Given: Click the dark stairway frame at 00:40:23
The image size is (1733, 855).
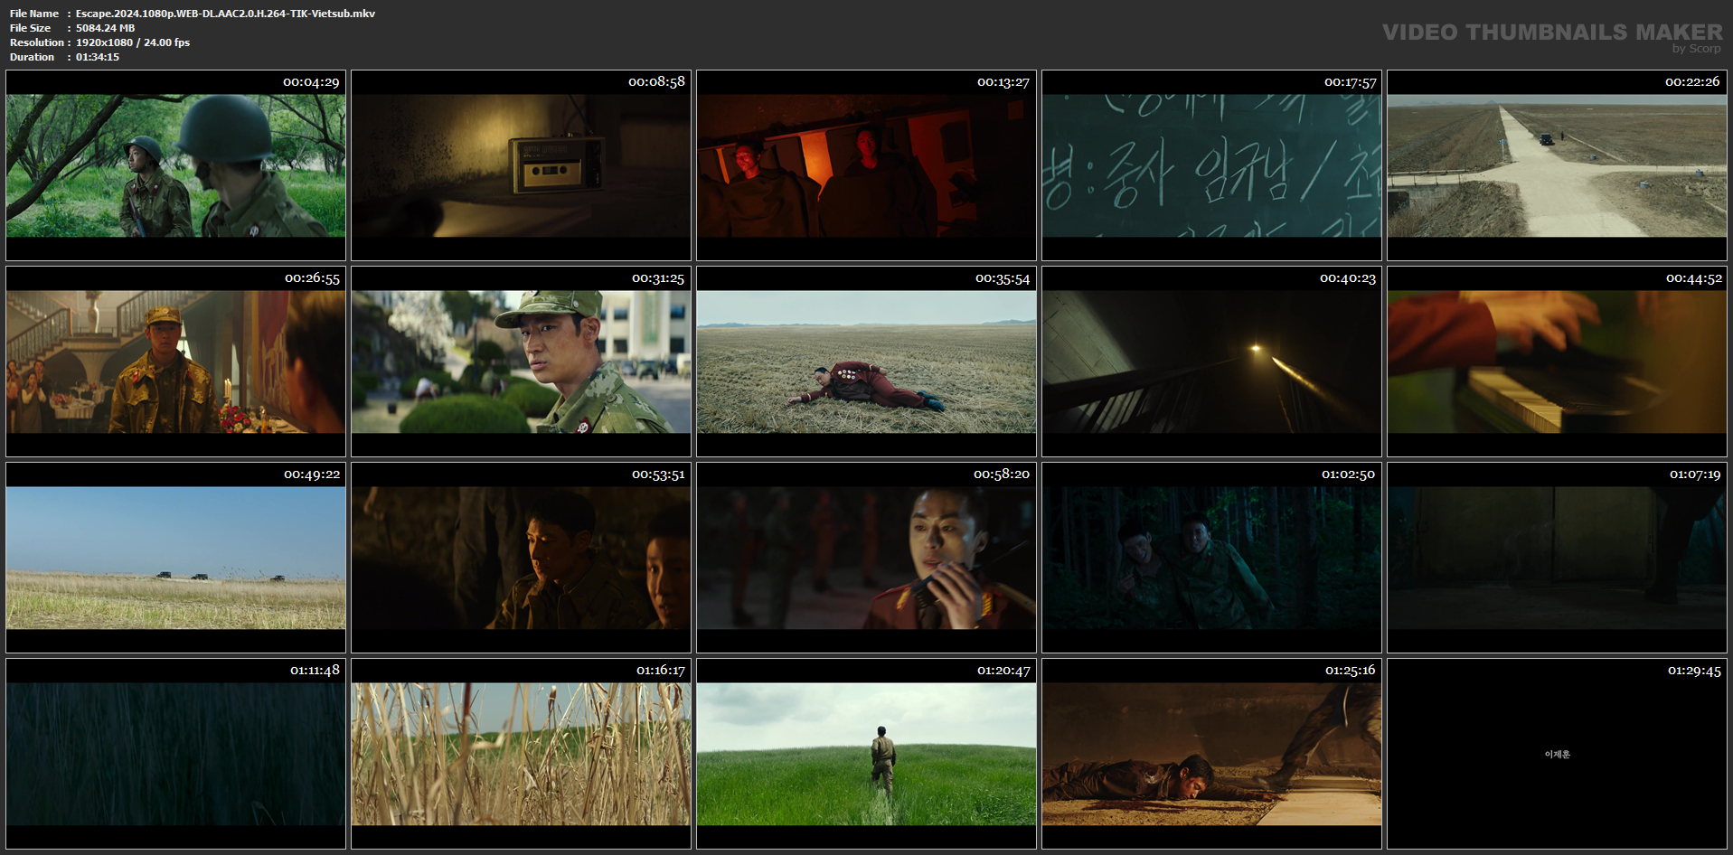Looking at the screenshot, I should pos(1211,362).
